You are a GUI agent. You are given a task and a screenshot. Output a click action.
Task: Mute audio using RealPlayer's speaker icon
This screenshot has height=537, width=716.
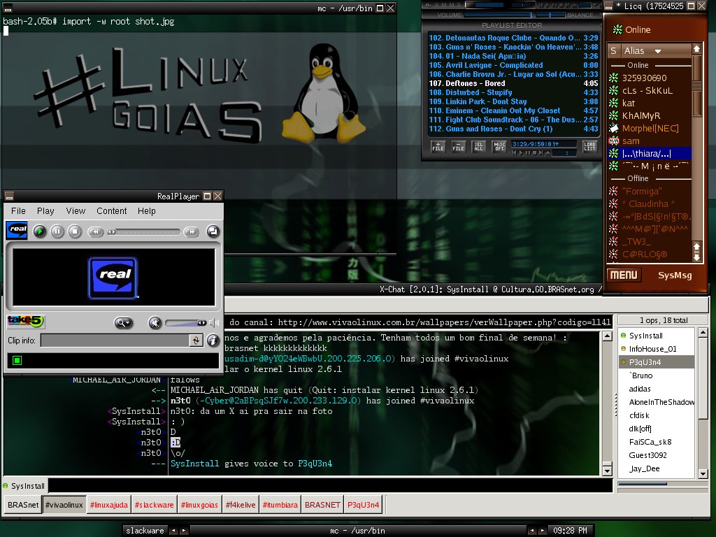155,323
